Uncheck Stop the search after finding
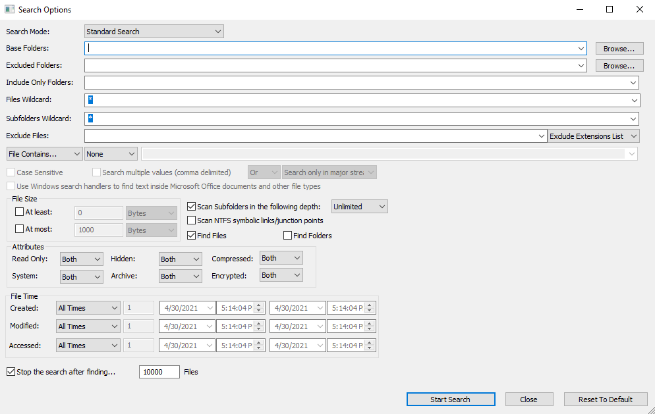655x414 pixels. (x=11, y=372)
